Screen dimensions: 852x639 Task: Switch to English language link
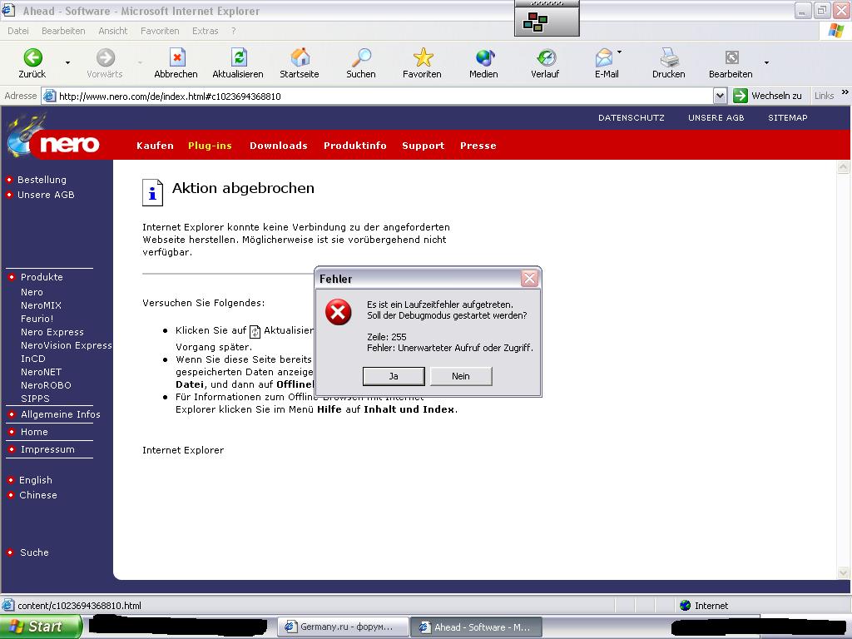coord(36,480)
